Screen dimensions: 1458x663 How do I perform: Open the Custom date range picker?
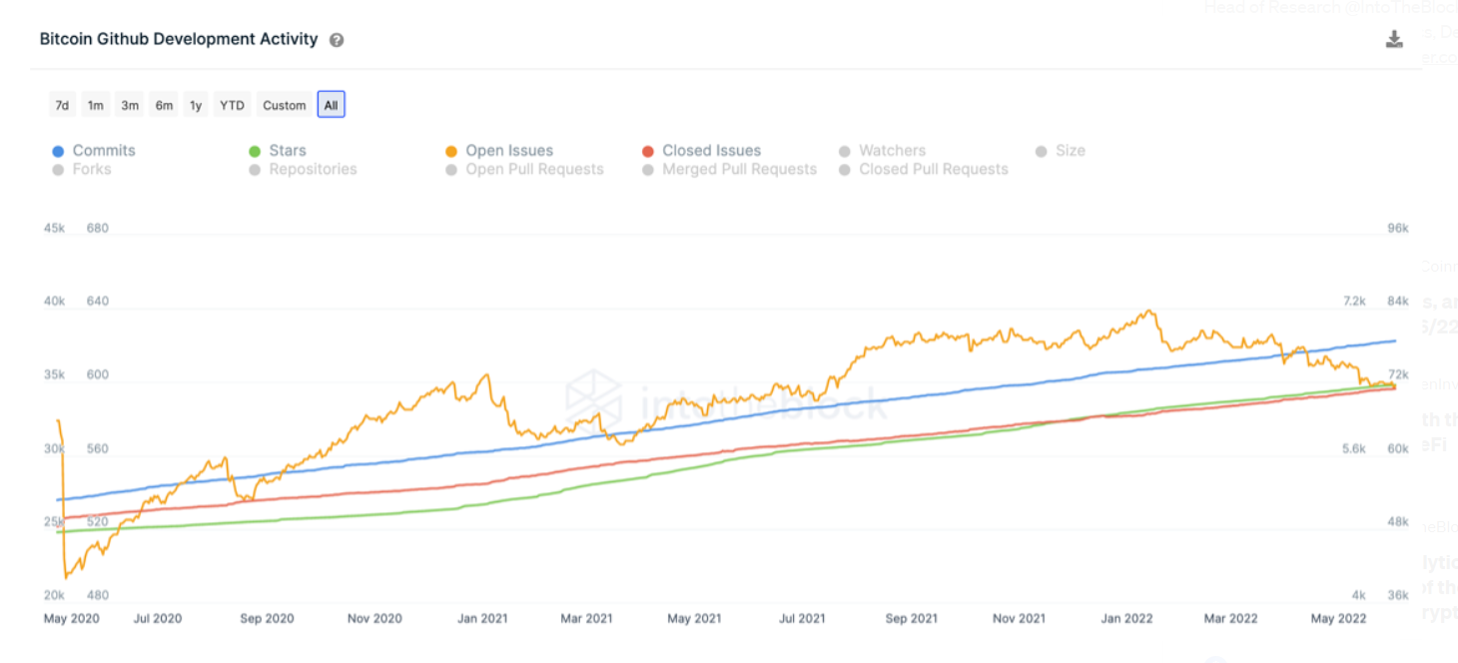(285, 105)
